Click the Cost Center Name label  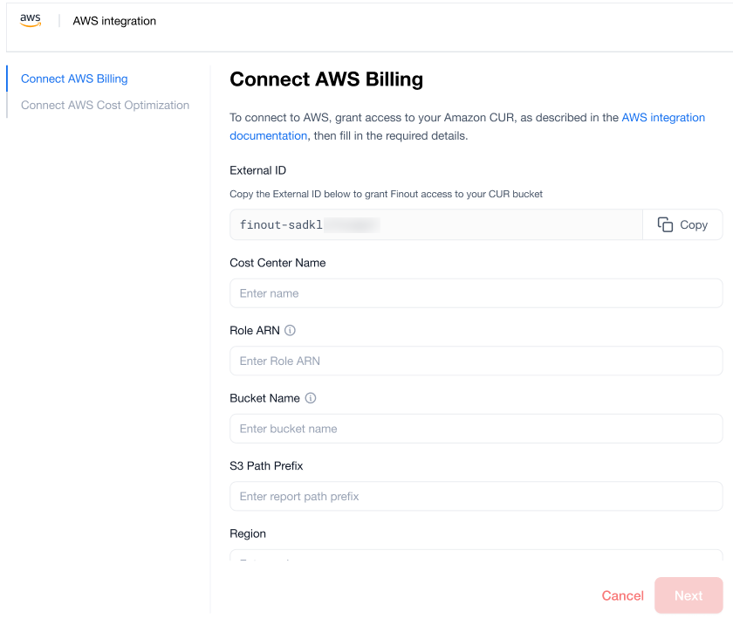277,263
